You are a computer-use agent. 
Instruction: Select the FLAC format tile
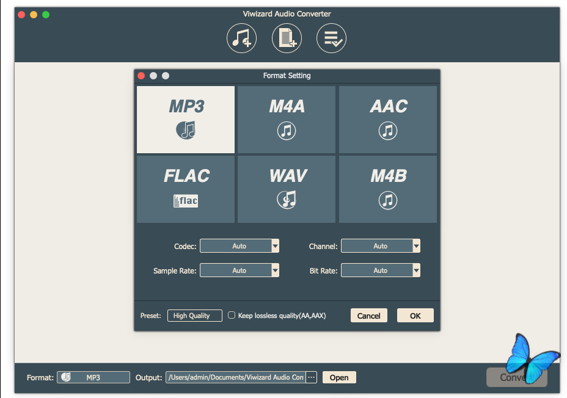(186, 189)
